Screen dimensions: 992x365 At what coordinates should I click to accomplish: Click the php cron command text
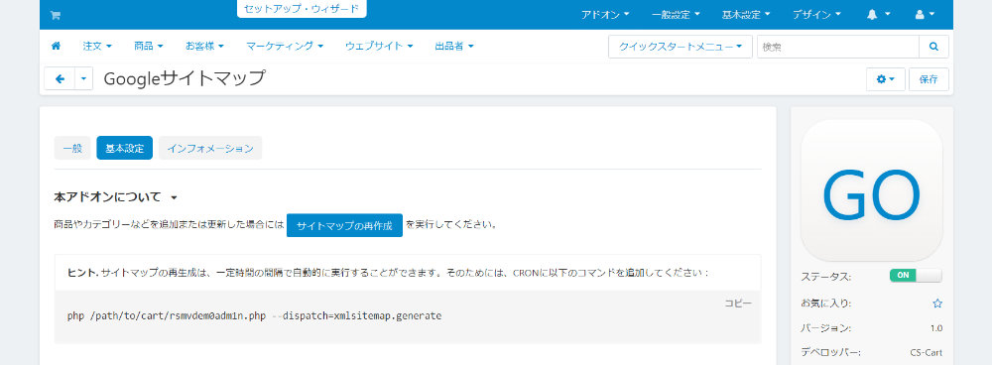254,315
